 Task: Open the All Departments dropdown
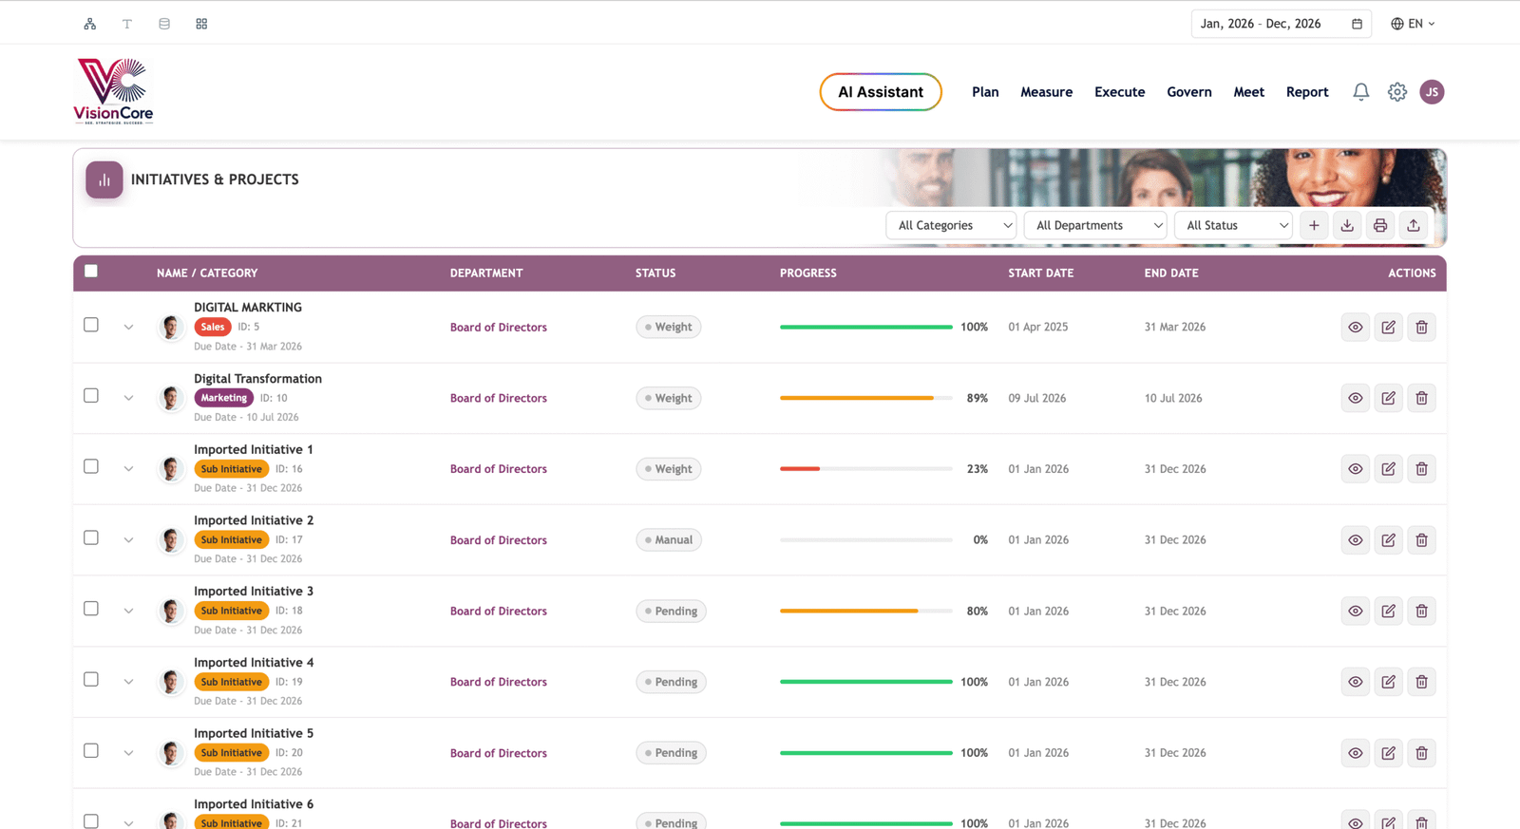tap(1095, 225)
